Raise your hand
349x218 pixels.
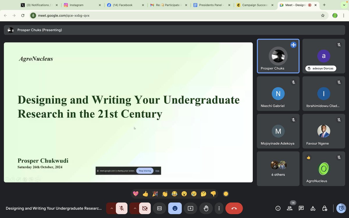pos(206,208)
